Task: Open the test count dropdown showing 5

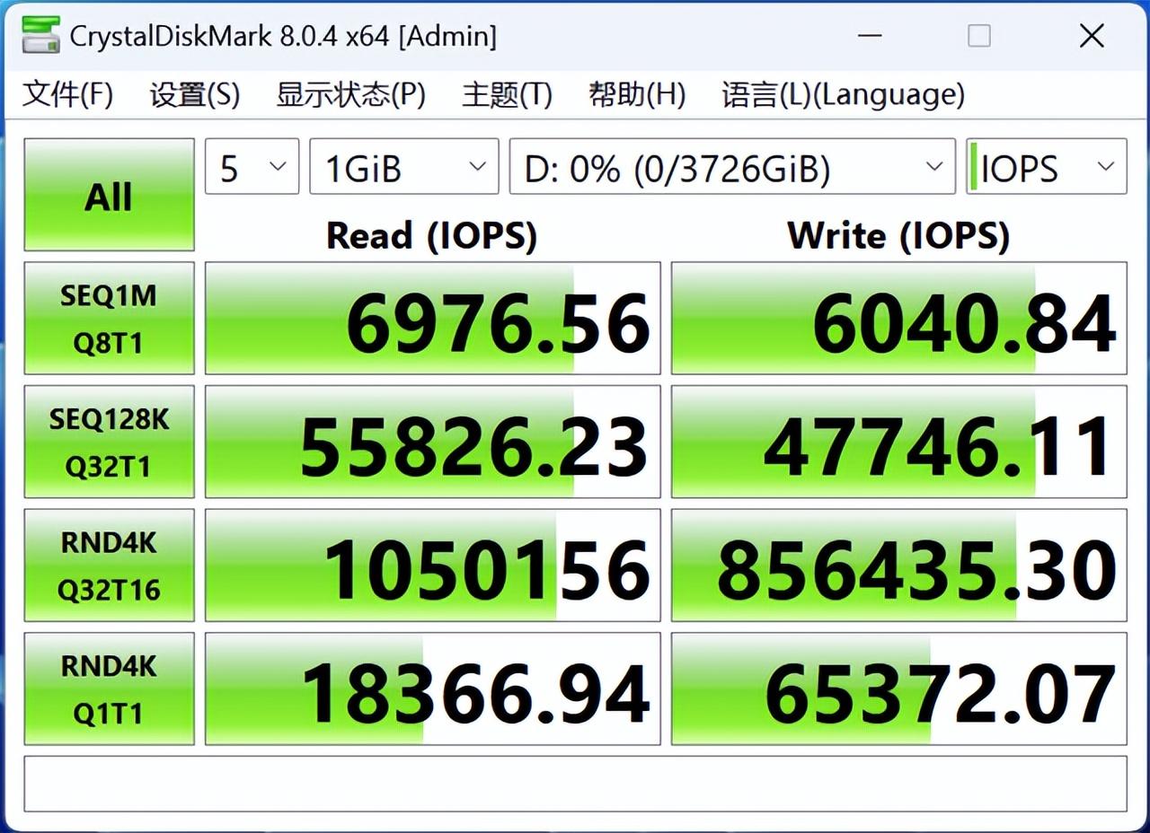Action: (x=252, y=167)
